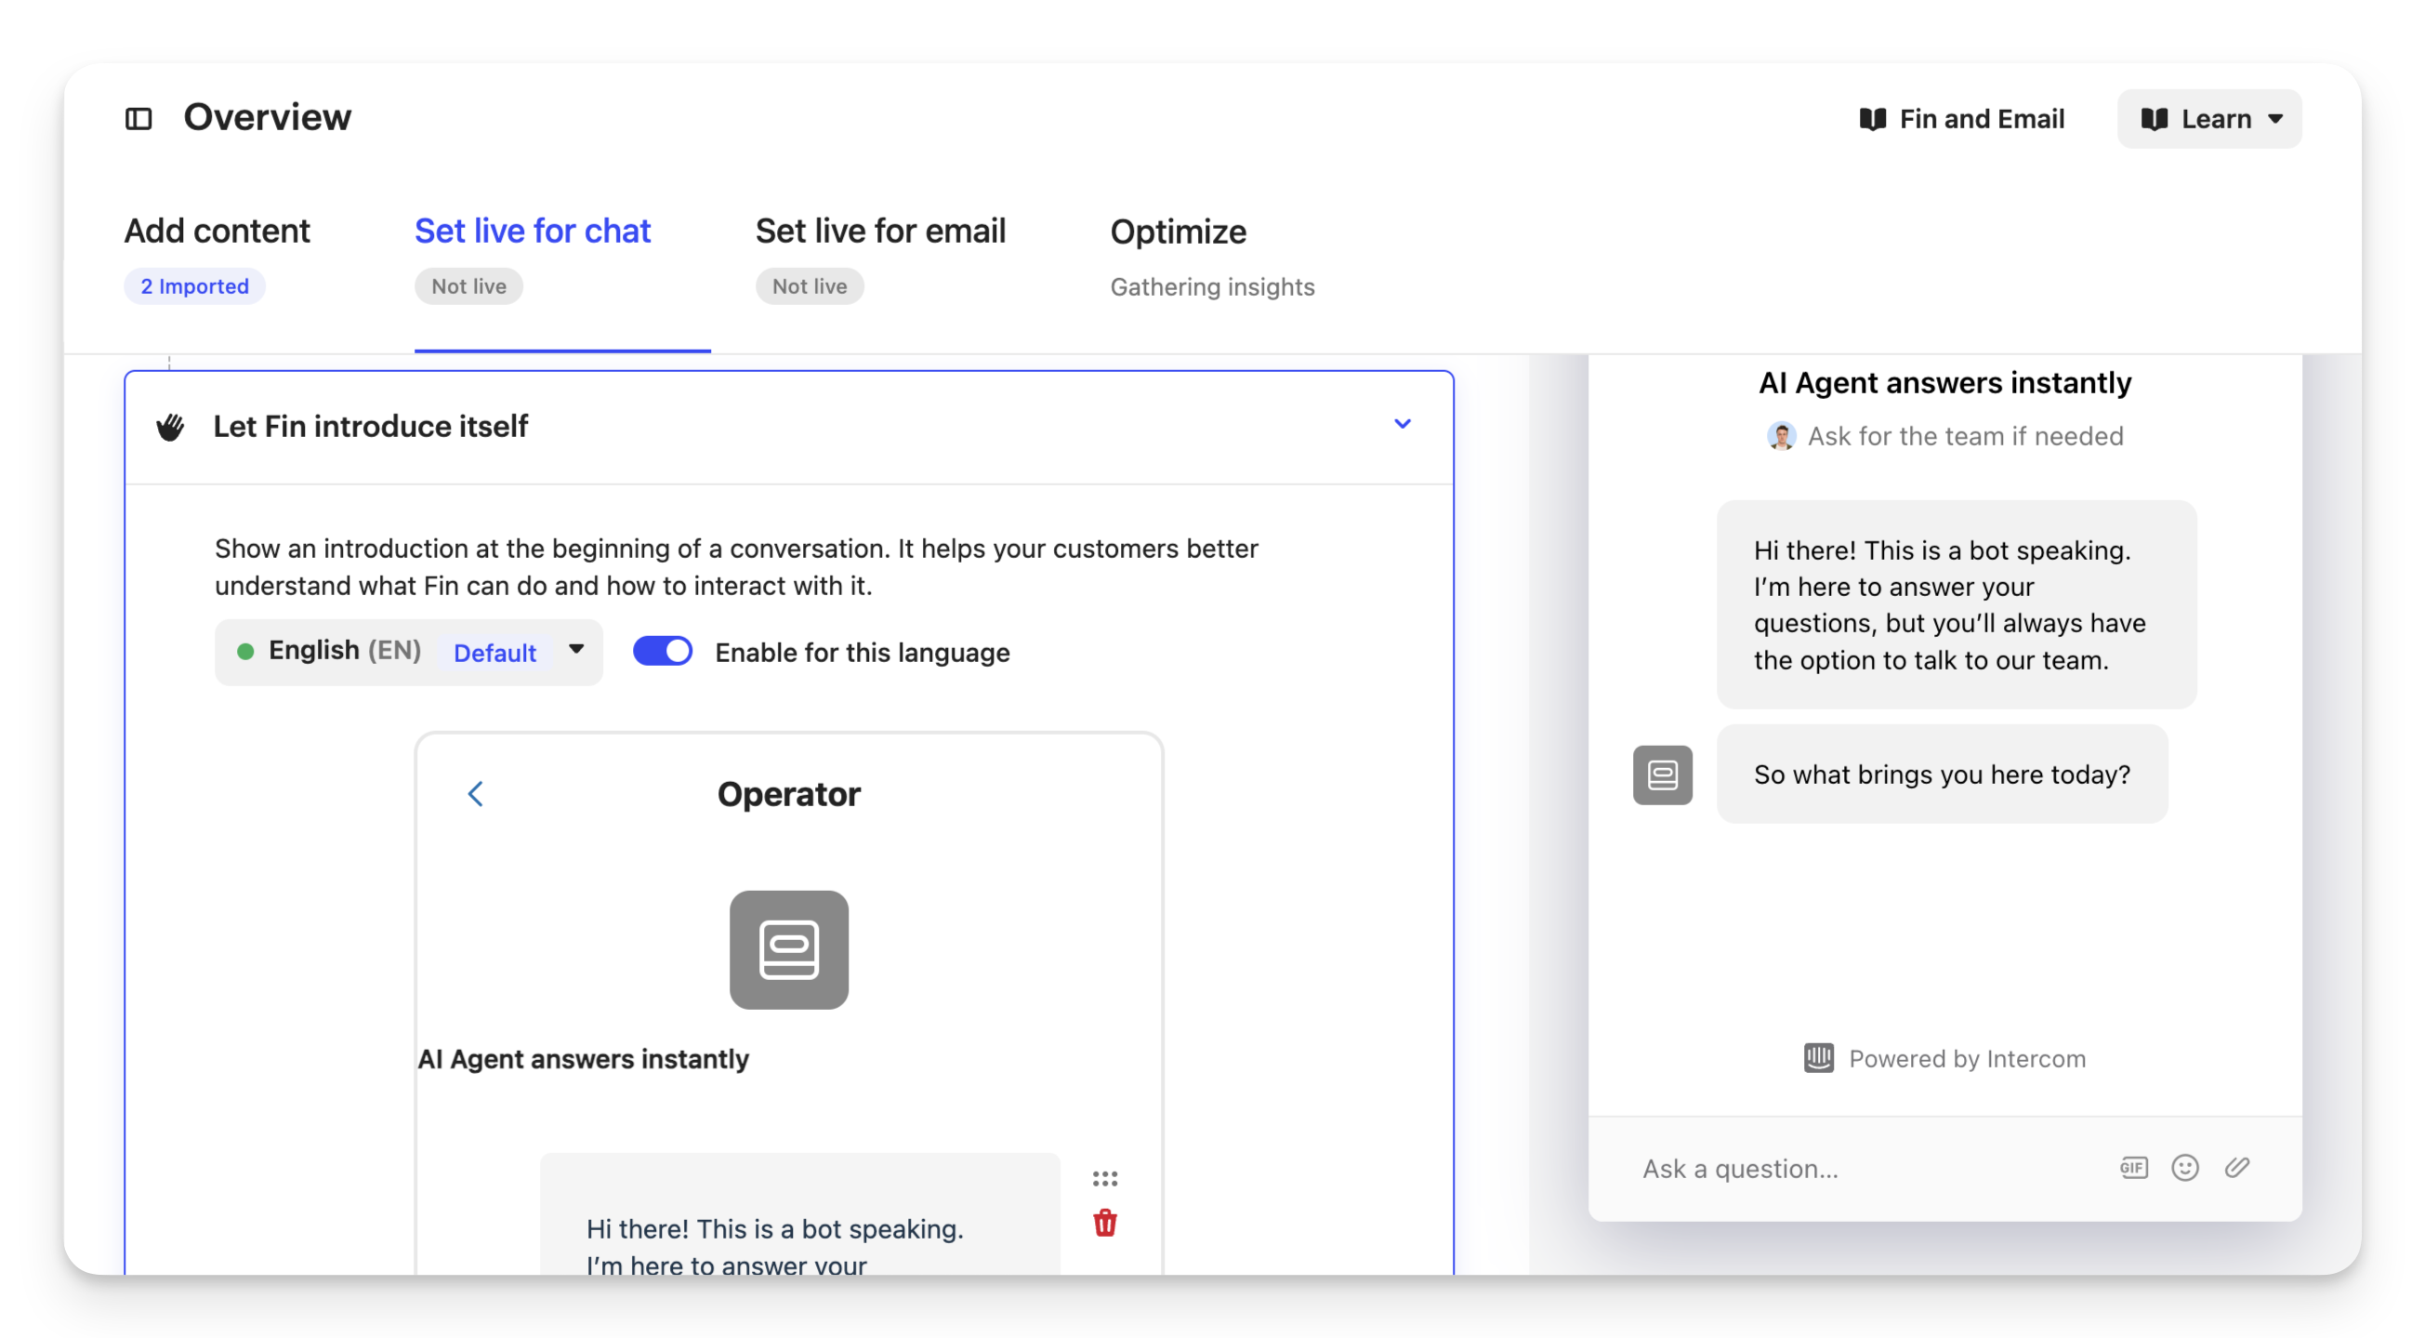Open the English (EN) language dropdown
Image resolution: width=2425 pixels, height=1338 pixels.
point(409,652)
